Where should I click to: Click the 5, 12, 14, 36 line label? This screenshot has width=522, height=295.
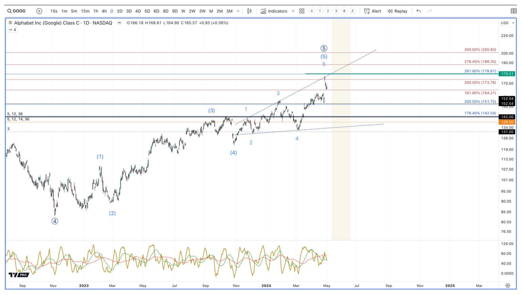tap(18, 119)
